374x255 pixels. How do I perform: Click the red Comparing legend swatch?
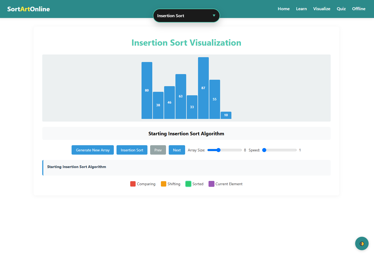coord(133,184)
